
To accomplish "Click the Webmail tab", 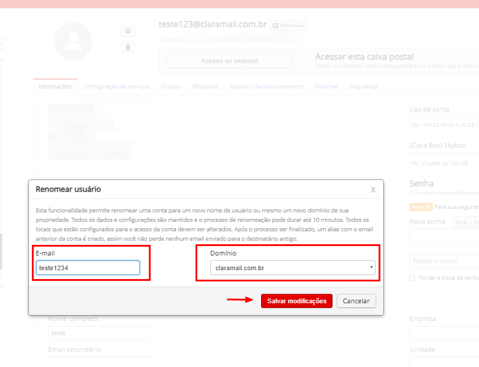I will pos(326,86).
